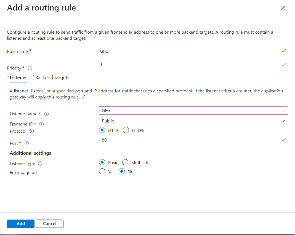Select the HTTP protocol radio button
Viewport: 295px width, 235px height.
102,130
